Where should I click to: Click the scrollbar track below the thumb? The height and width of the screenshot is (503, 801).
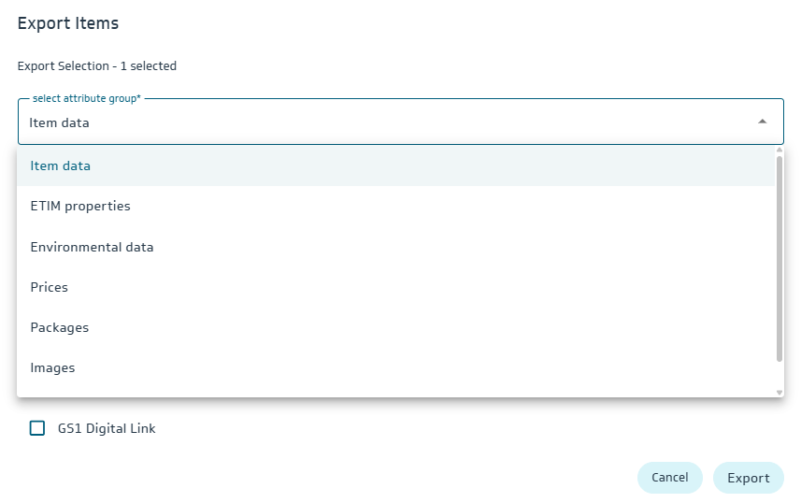(x=780, y=374)
